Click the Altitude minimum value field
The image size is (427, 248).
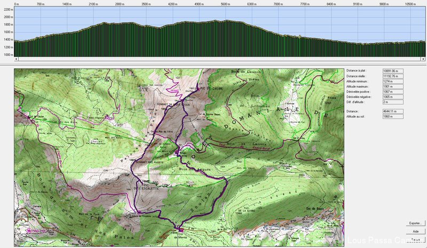[x=393, y=81]
